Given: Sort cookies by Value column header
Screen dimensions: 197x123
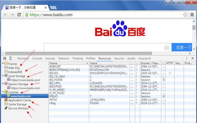Looking at the screenshot, I should tap(109, 63).
